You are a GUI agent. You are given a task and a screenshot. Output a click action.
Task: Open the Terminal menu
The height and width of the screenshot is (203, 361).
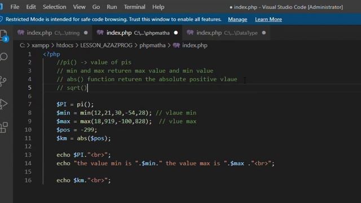pos(134,7)
